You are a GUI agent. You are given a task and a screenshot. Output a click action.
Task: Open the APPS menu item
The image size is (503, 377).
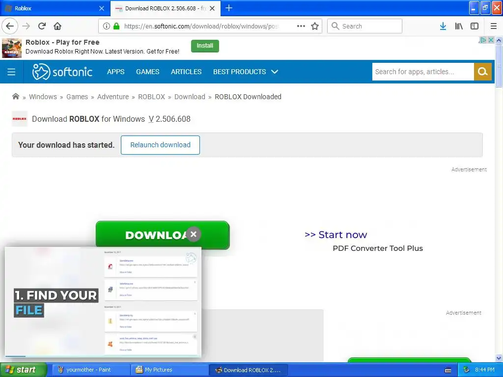coord(116,72)
